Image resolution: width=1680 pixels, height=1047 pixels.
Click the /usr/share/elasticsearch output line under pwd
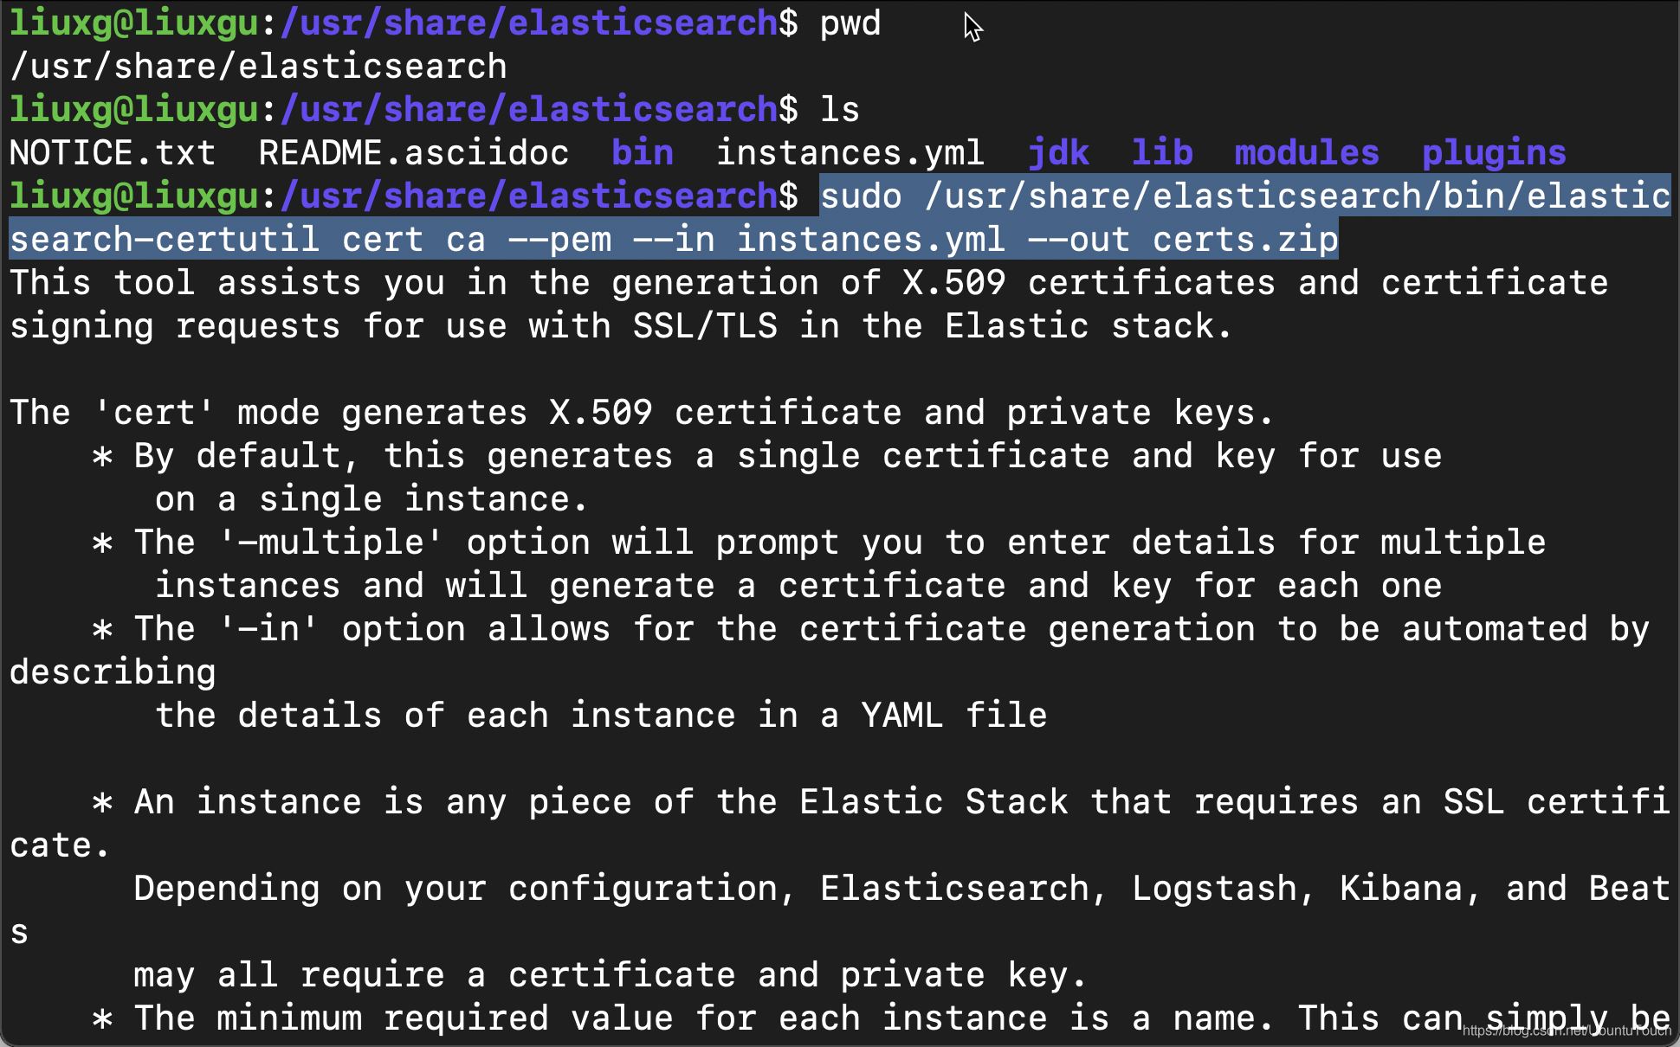click(x=257, y=67)
